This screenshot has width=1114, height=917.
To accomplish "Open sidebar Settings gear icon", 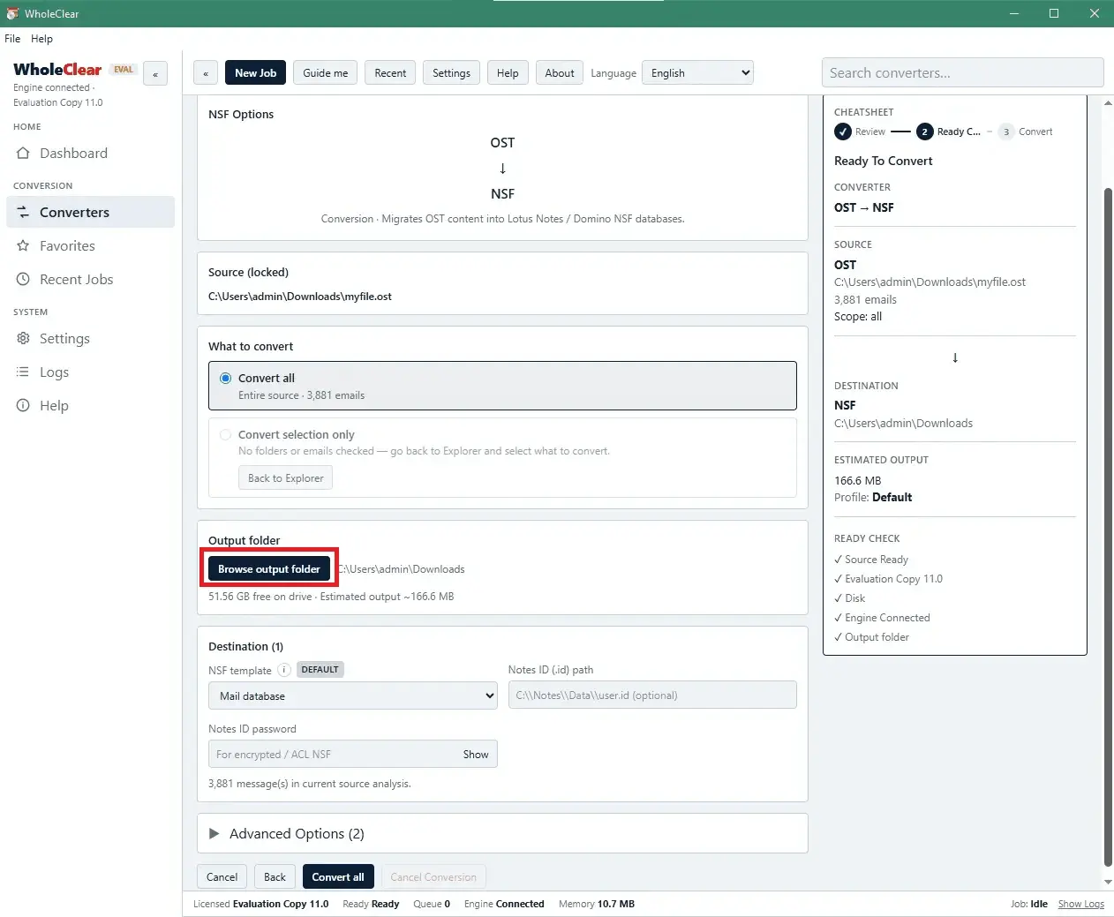I will (23, 339).
